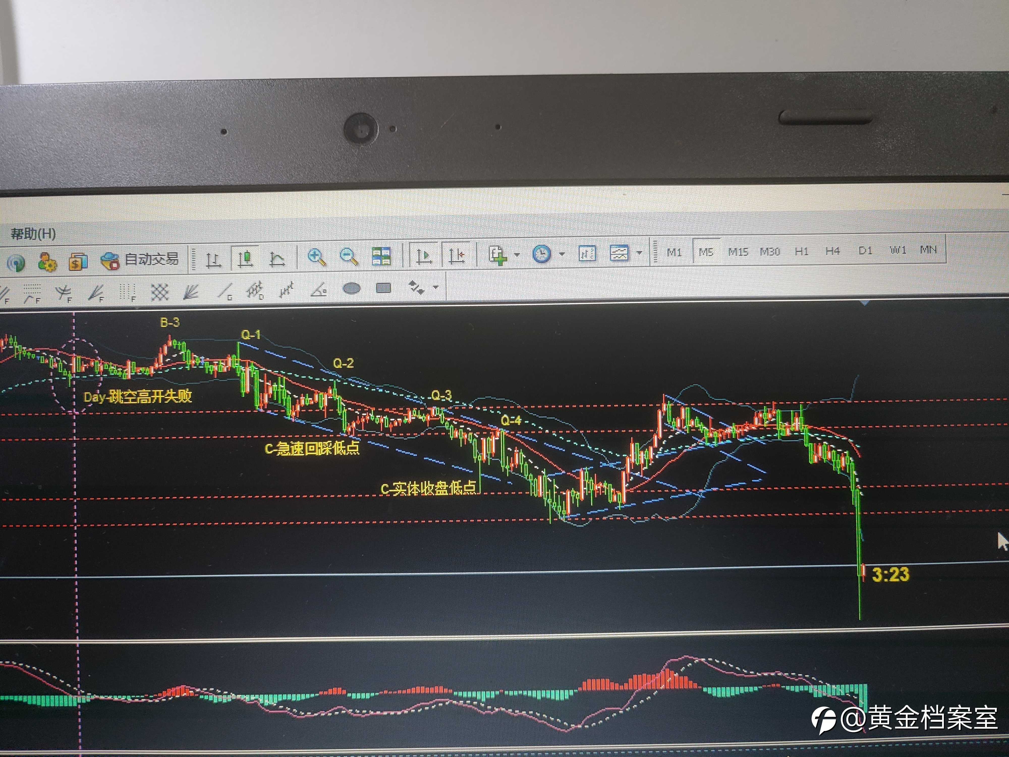
Task: Click the C-实体收盘低点 label
Action: click(428, 488)
